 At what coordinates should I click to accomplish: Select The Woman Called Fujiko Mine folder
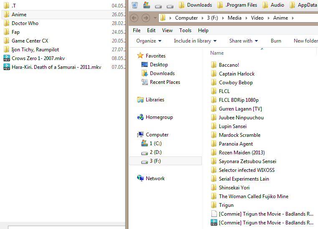(249, 196)
